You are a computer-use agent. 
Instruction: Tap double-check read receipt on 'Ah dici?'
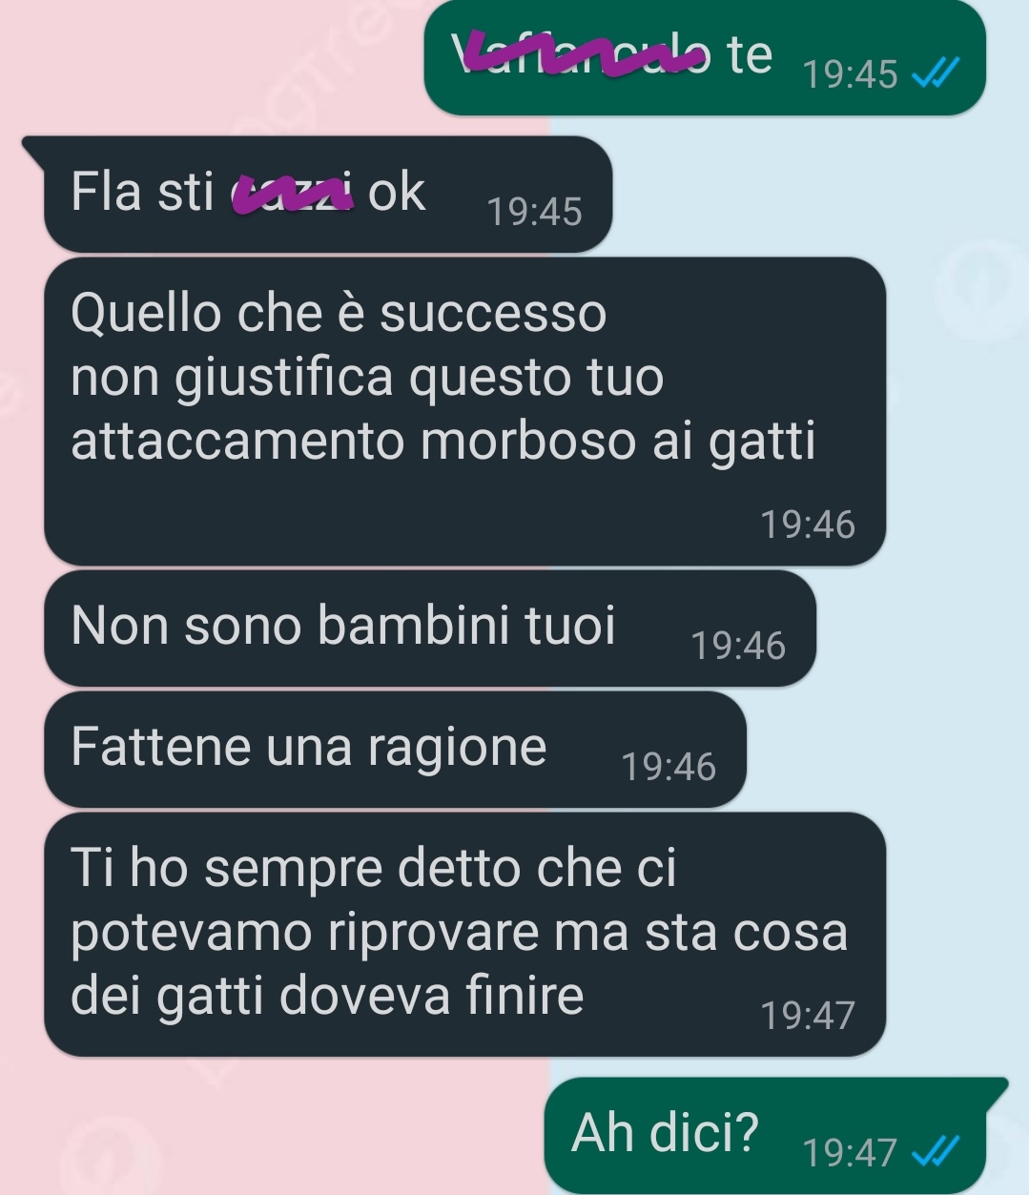(x=936, y=1152)
